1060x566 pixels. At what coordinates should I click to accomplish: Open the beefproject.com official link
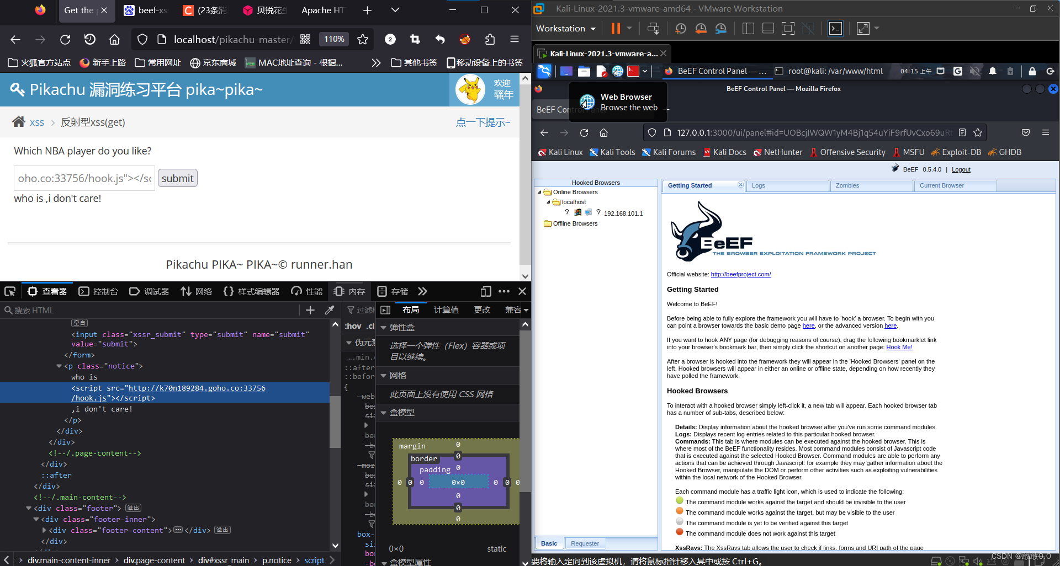(740, 274)
